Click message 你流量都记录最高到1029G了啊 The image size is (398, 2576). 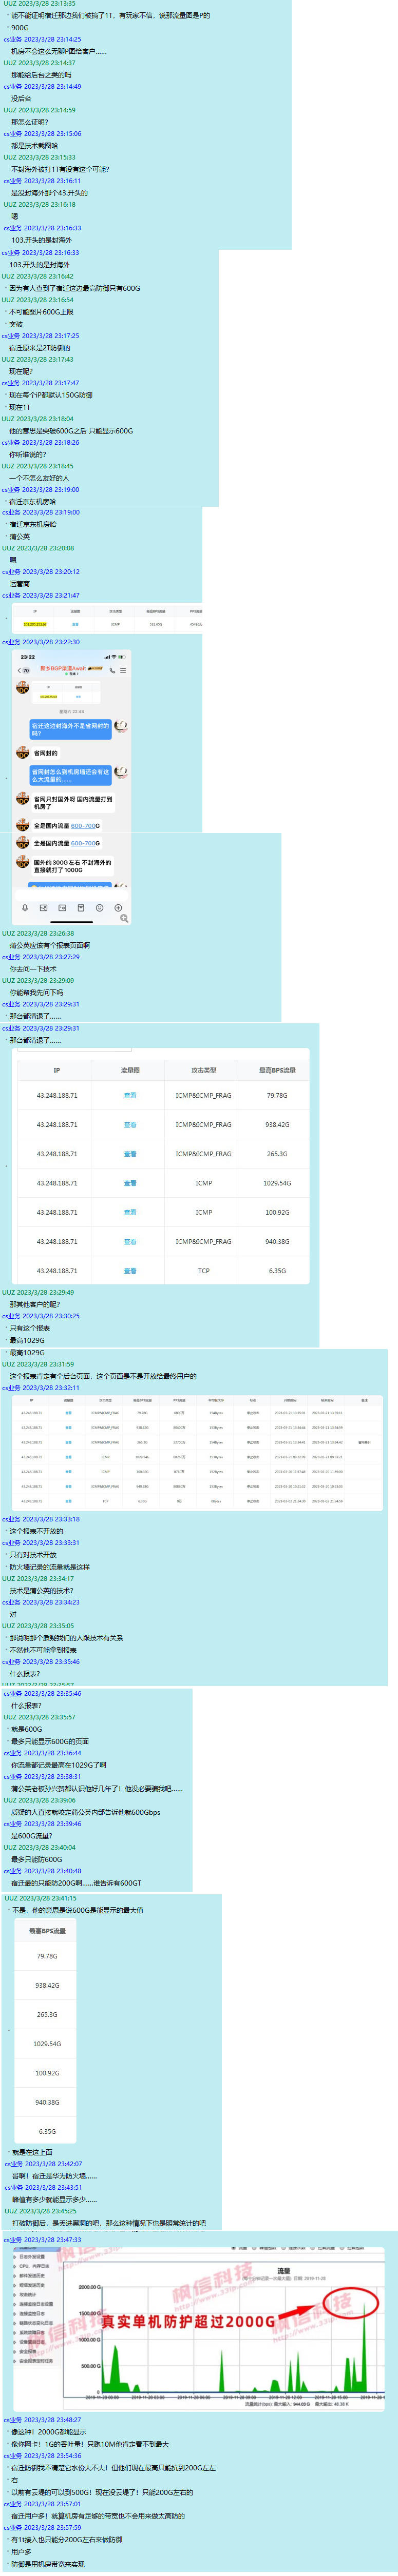(x=59, y=1765)
